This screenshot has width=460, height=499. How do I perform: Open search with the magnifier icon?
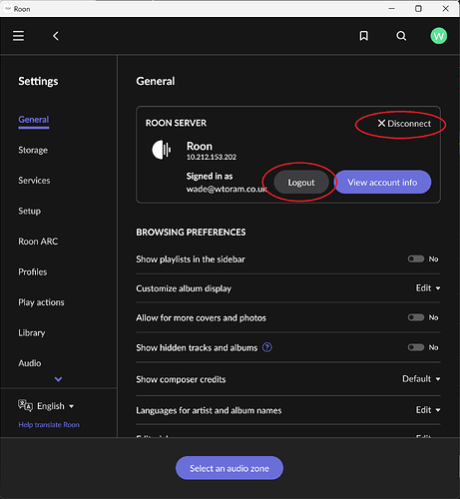click(401, 36)
